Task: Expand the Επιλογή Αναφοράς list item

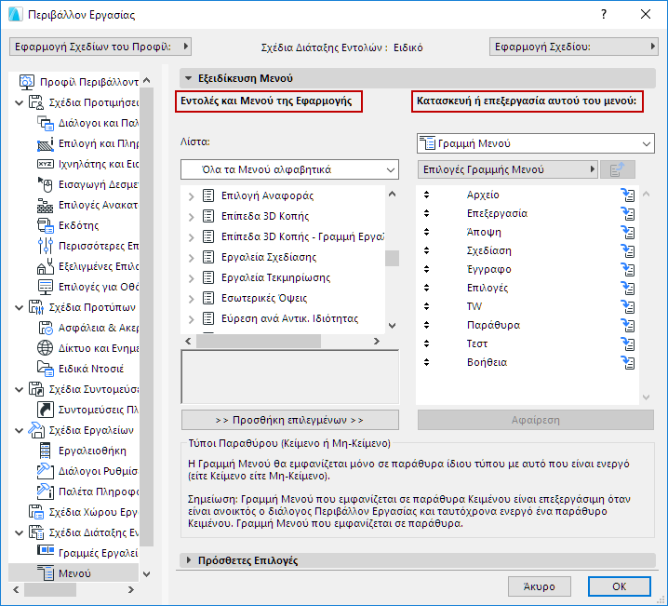Action: click(x=192, y=196)
